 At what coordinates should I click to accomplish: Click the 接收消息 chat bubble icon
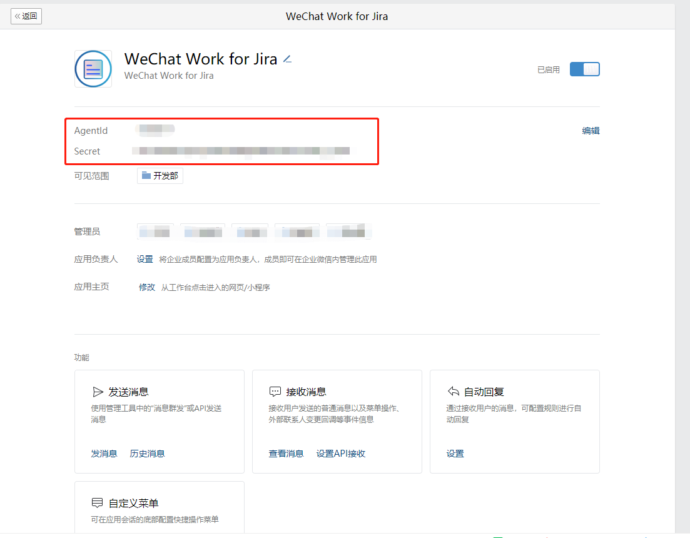click(275, 392)
